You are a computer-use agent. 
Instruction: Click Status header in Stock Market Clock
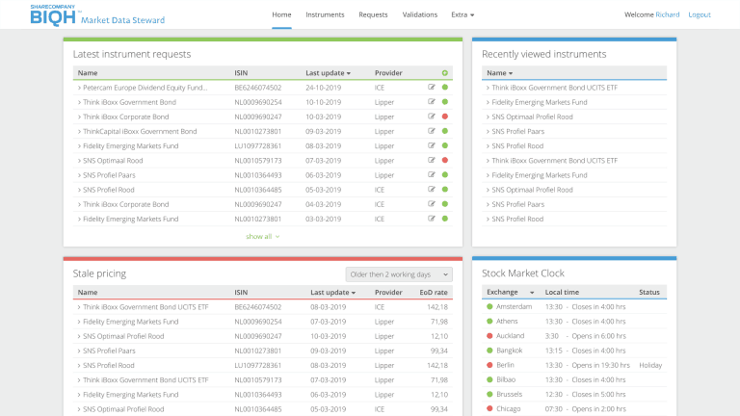(x=649, y=293)
